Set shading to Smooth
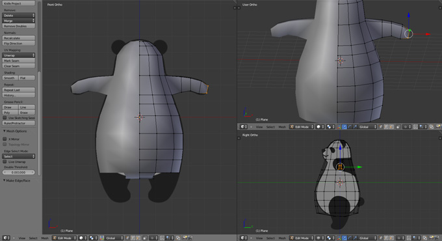442x241 pixels. (10, 78)
